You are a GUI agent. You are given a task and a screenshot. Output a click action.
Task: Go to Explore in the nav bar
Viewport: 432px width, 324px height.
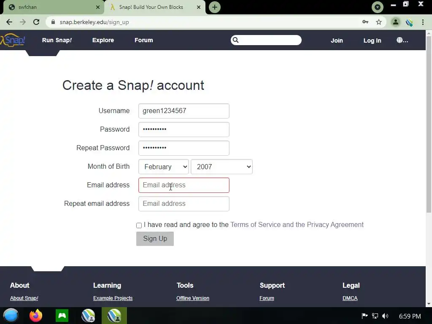pyautogui.click(x=103, y=40)
